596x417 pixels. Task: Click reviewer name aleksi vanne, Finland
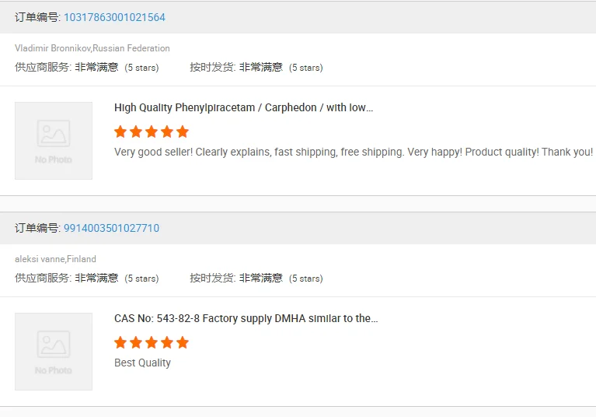click(x=55, y=259)
